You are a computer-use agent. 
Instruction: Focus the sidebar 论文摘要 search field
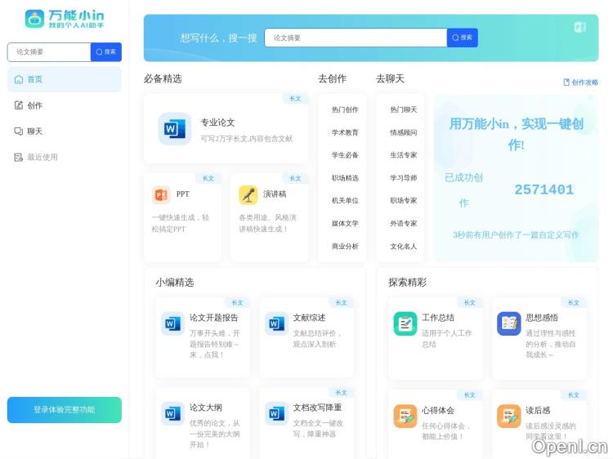pos(49,52)
